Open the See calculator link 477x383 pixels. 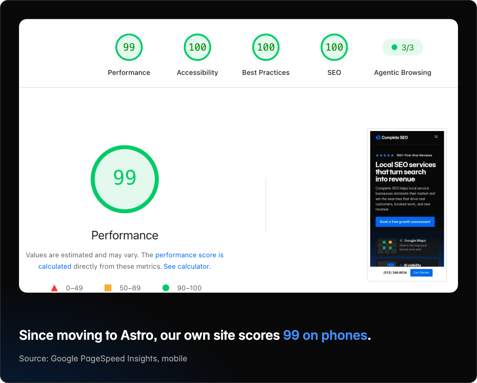187,266
